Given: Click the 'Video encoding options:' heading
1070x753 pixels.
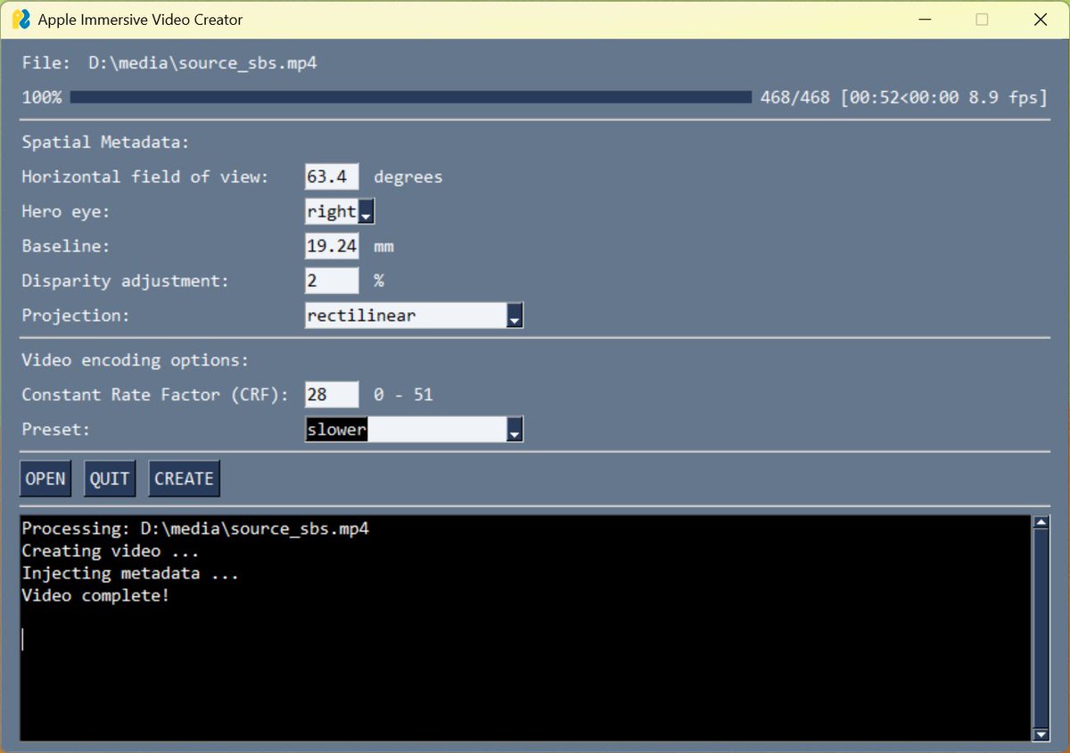Looking at the screenshot, I should pyautogui.click(x=136, y=360).
